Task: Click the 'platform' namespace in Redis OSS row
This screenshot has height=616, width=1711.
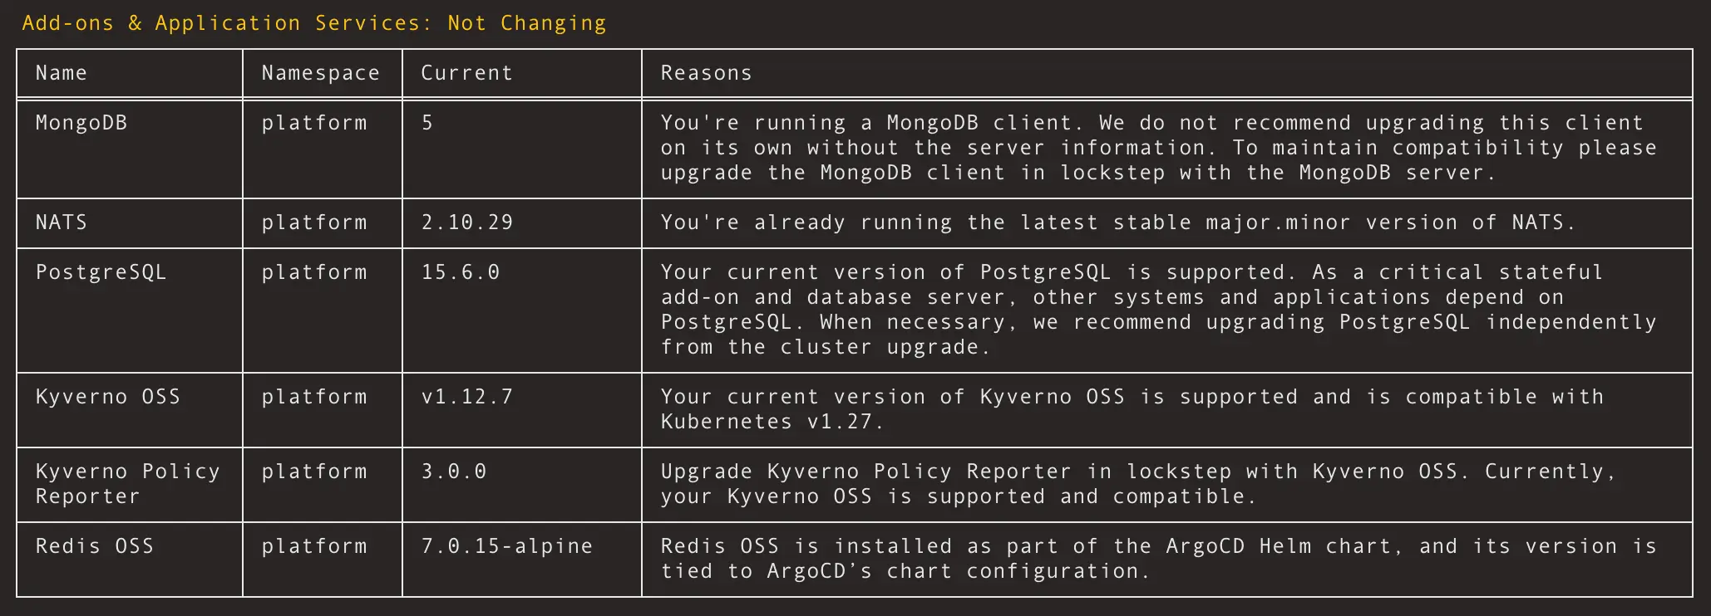Action: (314, 546)
